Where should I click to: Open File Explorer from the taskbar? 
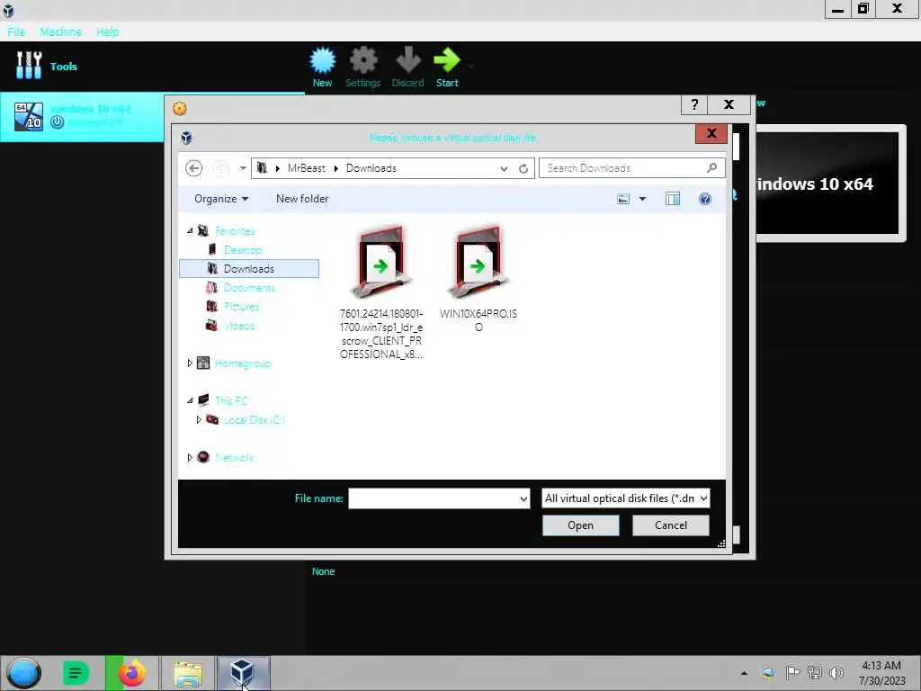pos(188,673)
